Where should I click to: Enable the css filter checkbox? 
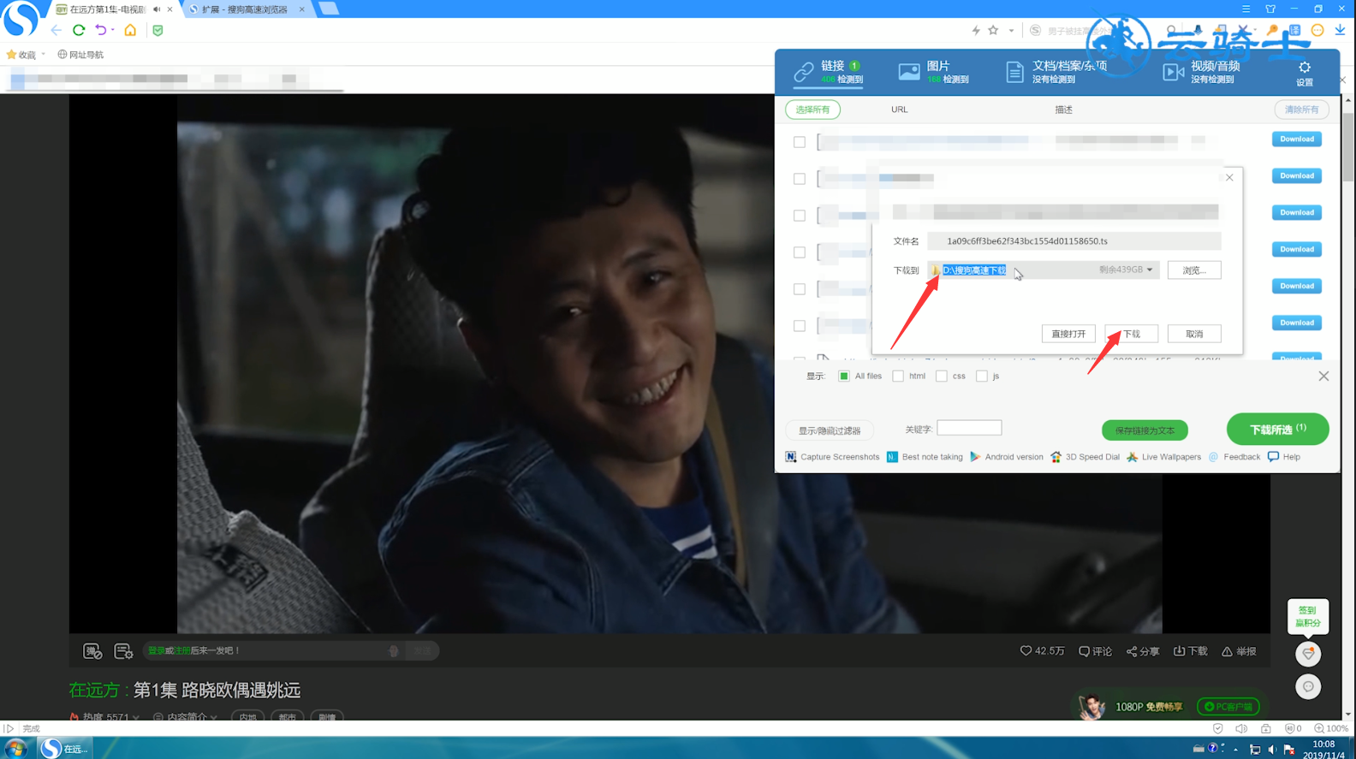(942, 377)
